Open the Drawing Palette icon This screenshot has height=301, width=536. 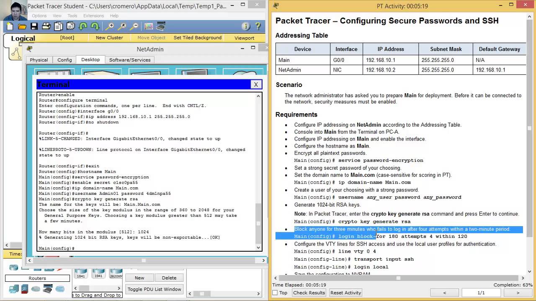pyautogui.click(x=149, y=26)
